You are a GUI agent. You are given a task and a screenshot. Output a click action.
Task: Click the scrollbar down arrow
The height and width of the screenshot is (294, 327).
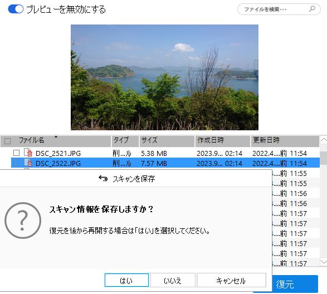click(x=324, y=262)
